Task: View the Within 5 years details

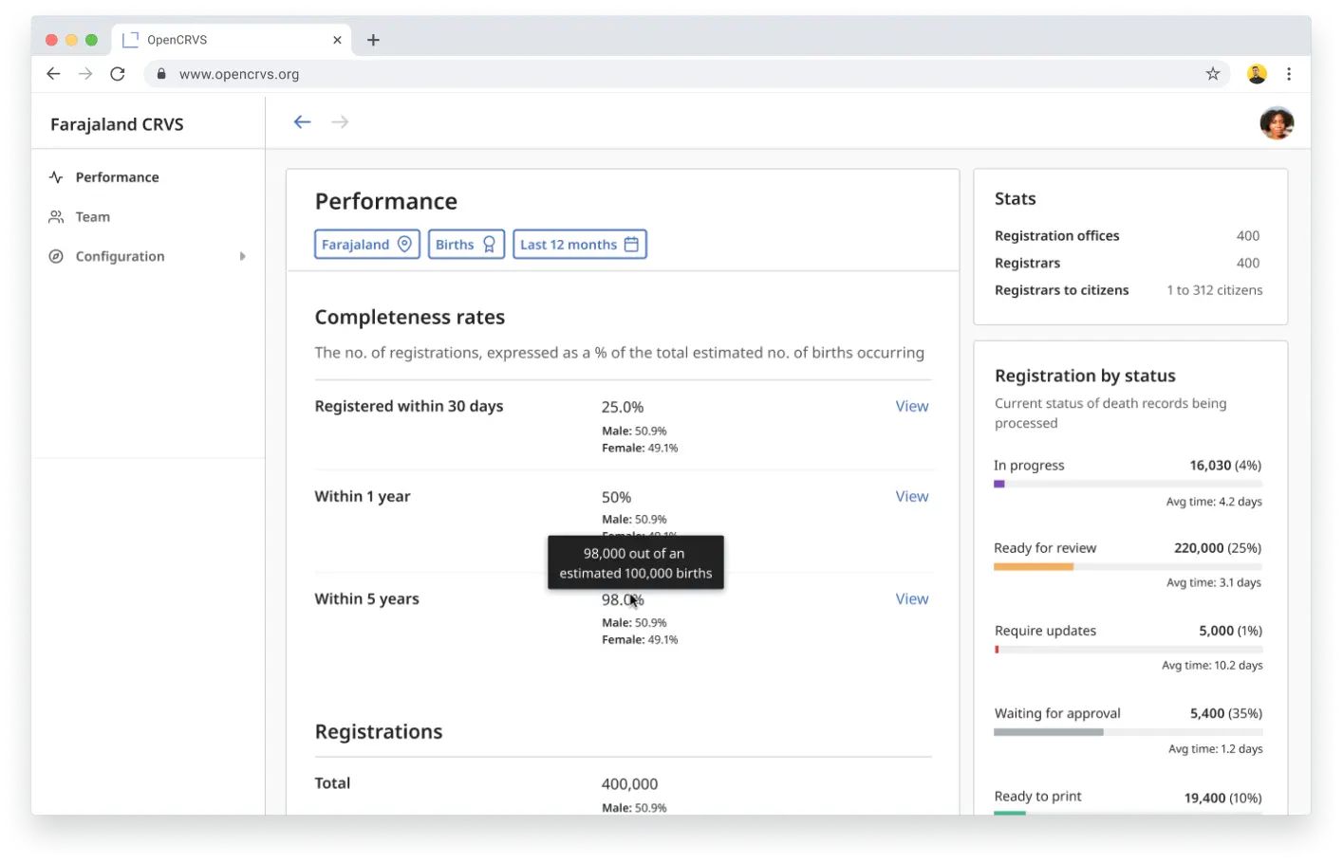Action: [911, 599]
